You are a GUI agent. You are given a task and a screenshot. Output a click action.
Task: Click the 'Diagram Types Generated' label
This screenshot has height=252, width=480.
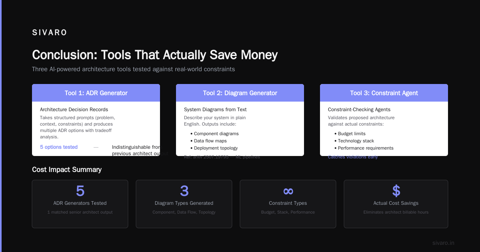184,203
